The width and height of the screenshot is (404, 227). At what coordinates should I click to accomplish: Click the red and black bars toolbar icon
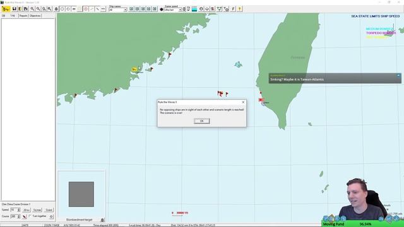pyautogui.click(x=212, y=9)
